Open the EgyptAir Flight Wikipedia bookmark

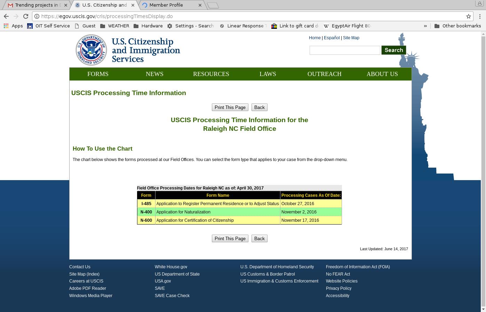click(x=347, y=26)
